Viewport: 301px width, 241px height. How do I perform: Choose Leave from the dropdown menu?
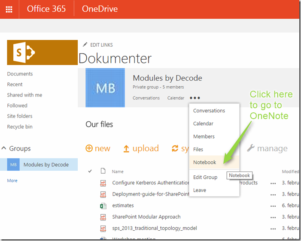click(x=214, y=190)
